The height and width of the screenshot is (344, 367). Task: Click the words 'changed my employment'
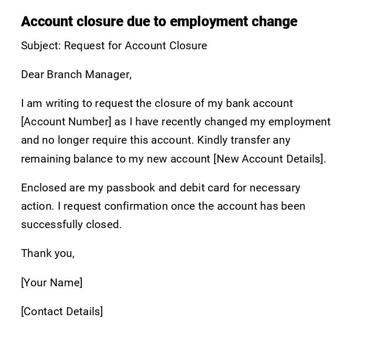267,122
